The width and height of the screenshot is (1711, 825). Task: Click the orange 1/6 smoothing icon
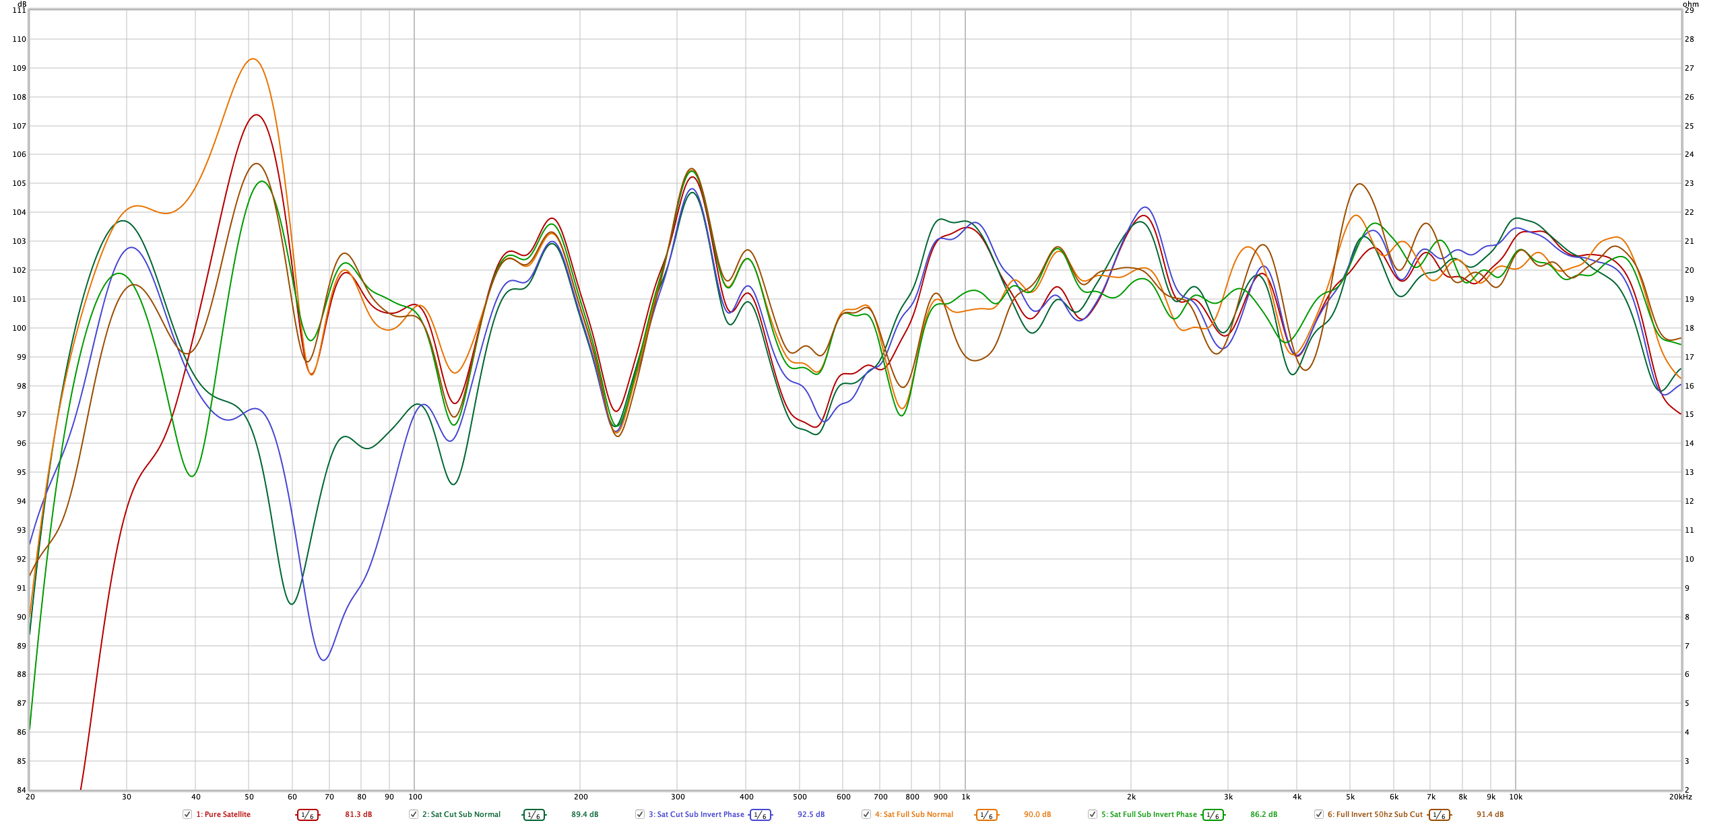coord(986,815)
